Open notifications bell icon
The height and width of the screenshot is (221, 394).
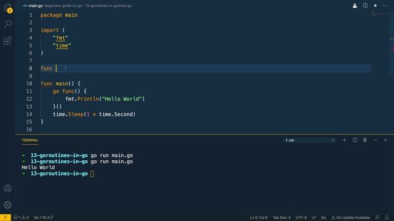(387, 217)
